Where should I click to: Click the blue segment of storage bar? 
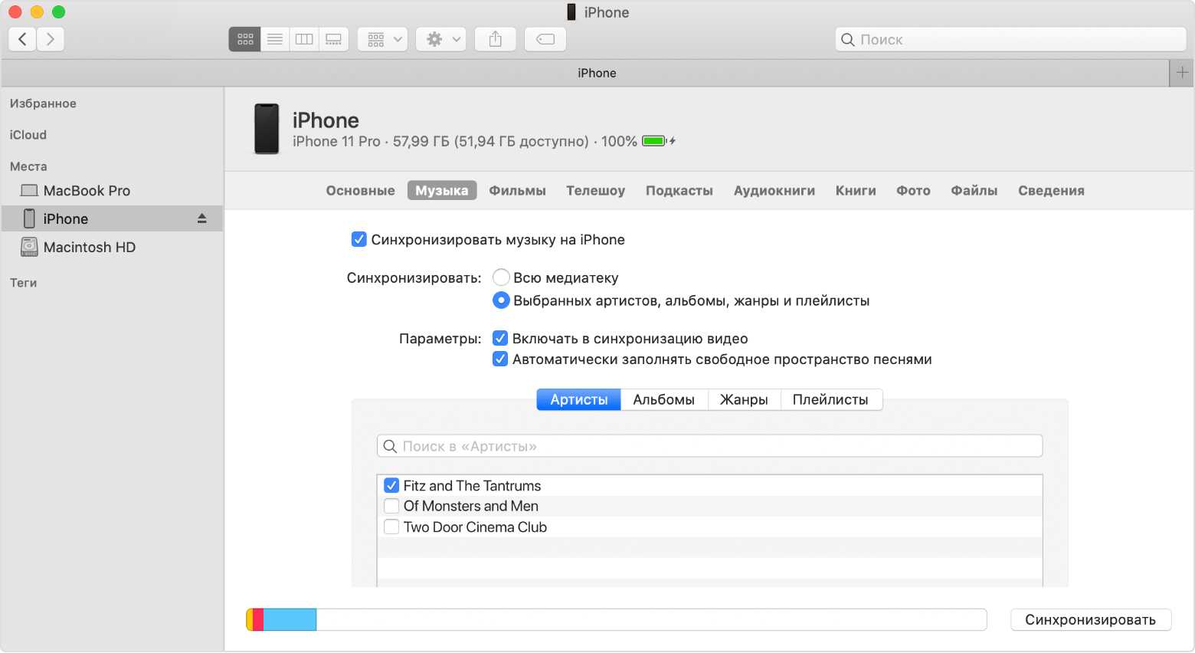coord(290,619)
